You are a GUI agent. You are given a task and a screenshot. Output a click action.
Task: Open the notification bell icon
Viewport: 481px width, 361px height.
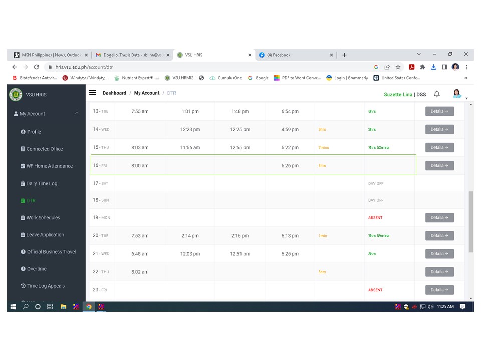[437, 94]
